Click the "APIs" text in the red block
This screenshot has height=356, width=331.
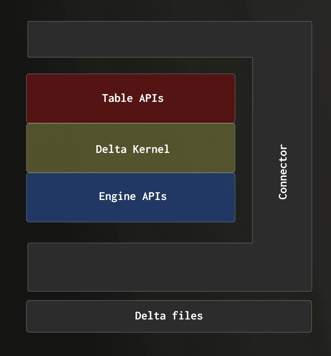[151, 98]
